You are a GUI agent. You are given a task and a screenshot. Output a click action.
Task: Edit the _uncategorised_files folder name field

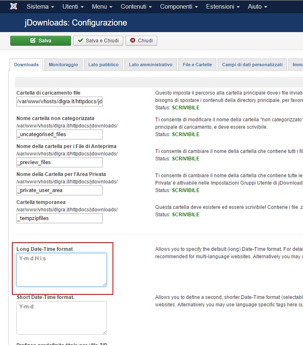[60, 134]
